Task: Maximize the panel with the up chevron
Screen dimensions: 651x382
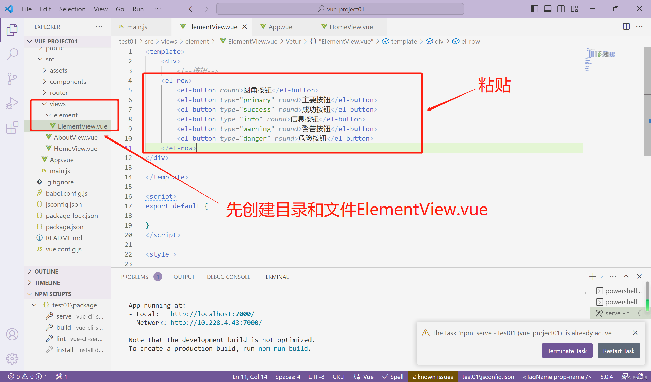Action: tap(626, 276)
